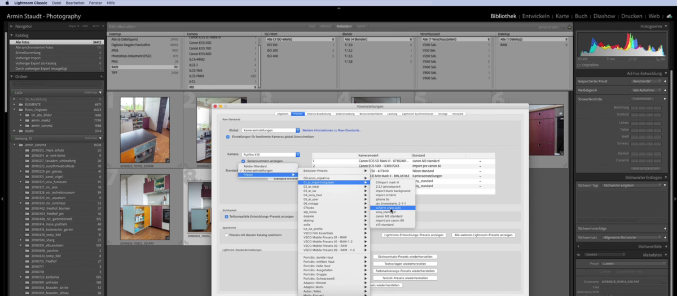Switch to the Netzwerk preferences tab
The image size is (677, 296).
(458, 114)
